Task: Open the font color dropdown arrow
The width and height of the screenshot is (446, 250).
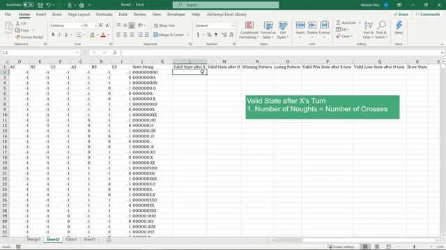Action: [x=109, y=35]
